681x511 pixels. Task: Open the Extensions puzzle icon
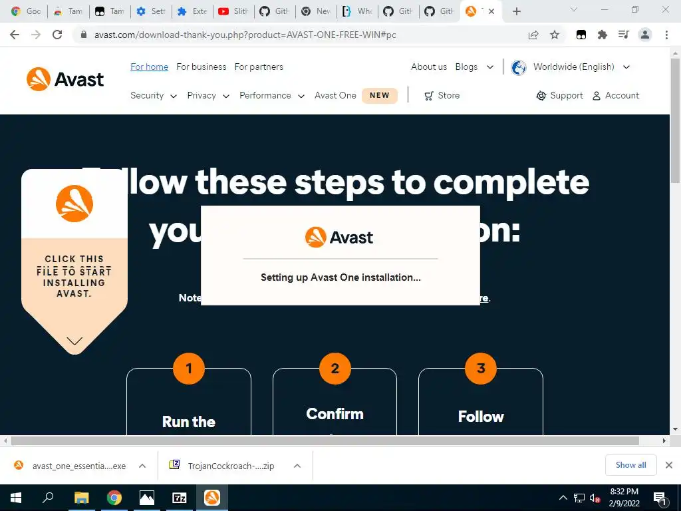[602, 35]
